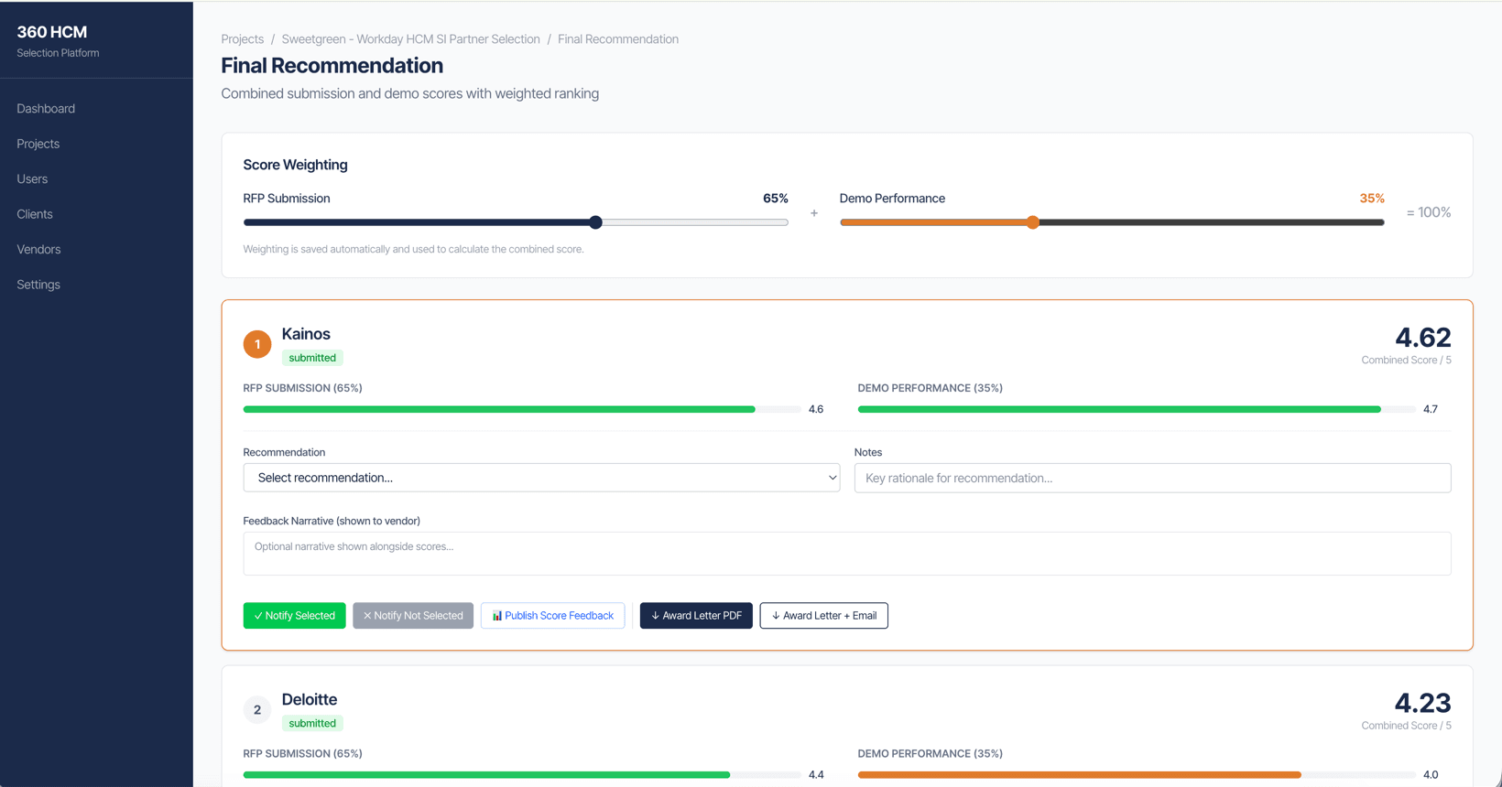Open the Vendors section
1502x787 pixels.
pyautogui.click(x=38, y=249)
